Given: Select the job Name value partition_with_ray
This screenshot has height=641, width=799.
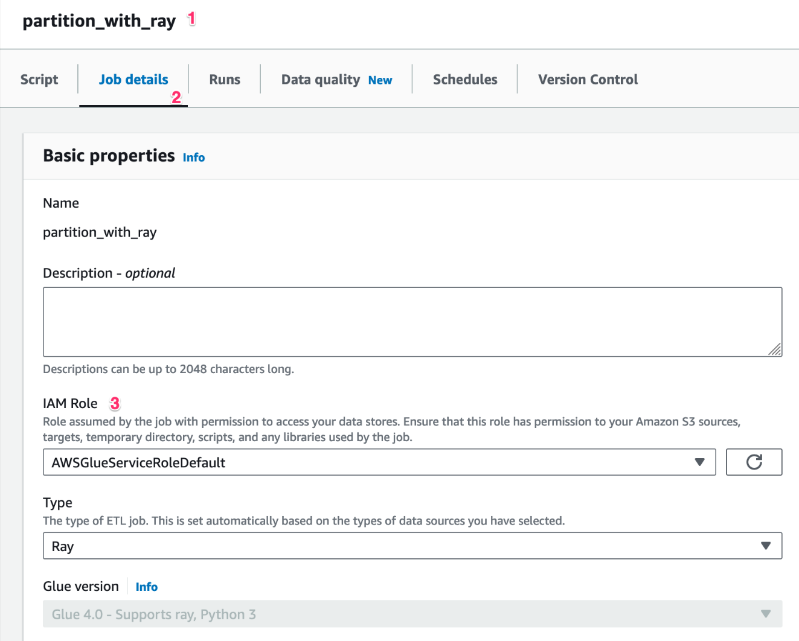Looking at the screenshot, I should tap(99, 232).
